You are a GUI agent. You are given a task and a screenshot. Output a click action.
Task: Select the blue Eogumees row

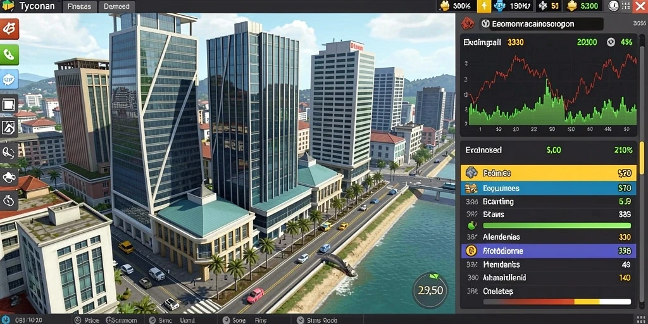[x=547, y=189]
